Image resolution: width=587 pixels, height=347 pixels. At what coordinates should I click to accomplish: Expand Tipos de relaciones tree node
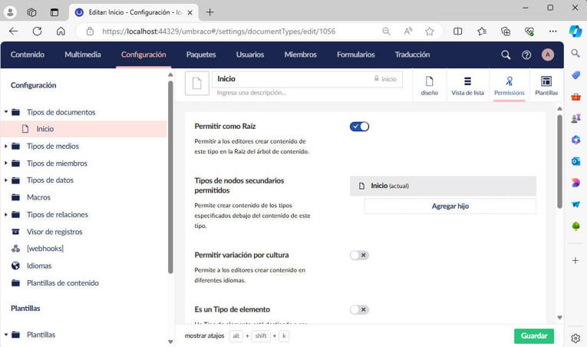click(6, 215)
